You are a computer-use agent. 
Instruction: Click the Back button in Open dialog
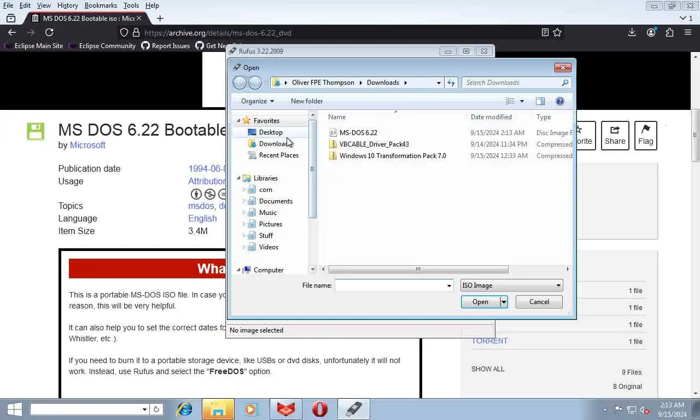240,83
